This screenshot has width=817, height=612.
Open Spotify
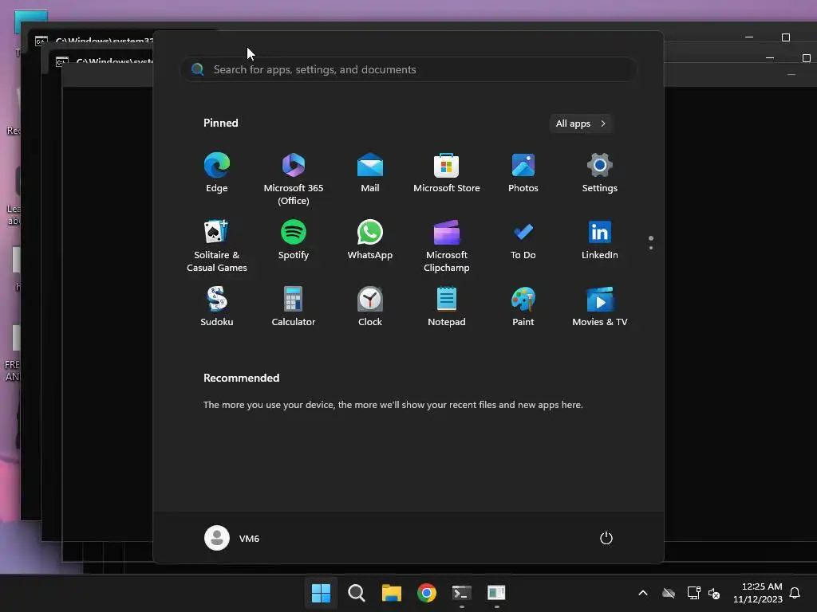294,240
